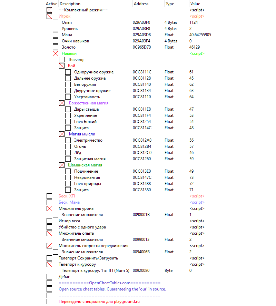Select the Одноручное оружие entry
This screenshot has height=306, width=276.
pyautogui.click(x=94, y=72)
